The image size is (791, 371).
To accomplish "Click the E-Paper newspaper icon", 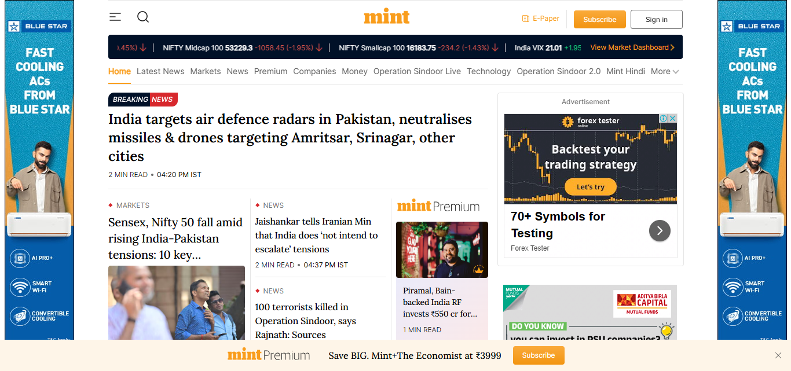I will coord(526,19).
